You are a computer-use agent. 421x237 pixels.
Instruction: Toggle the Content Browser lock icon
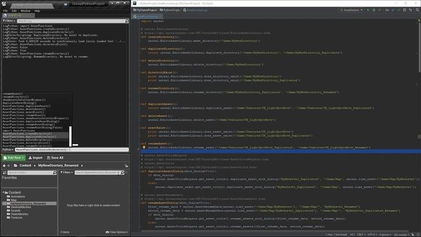(x=126, y=165)
